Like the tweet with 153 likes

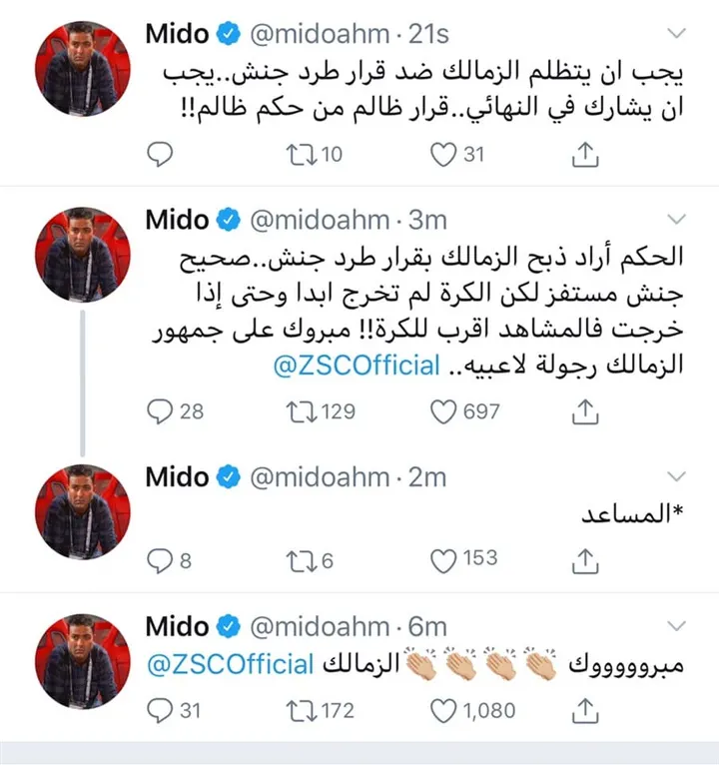point(442,561)
